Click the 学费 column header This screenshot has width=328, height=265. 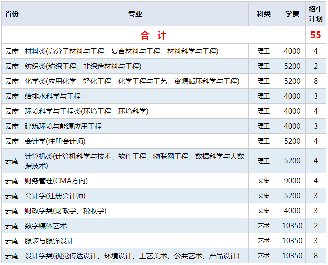pyautogui.click(x=292, y=14)
